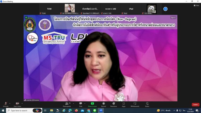Select the participant tile showing a woman's photo

tap(70, 9)
